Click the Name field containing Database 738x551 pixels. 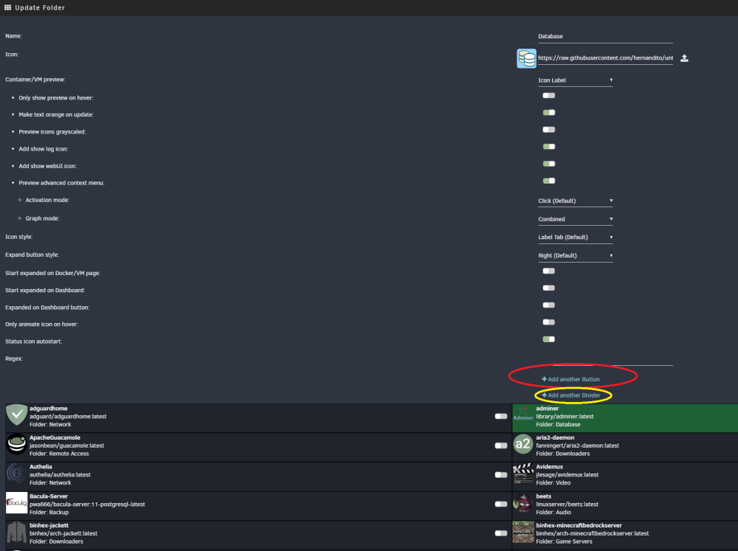tap(605, 37)
